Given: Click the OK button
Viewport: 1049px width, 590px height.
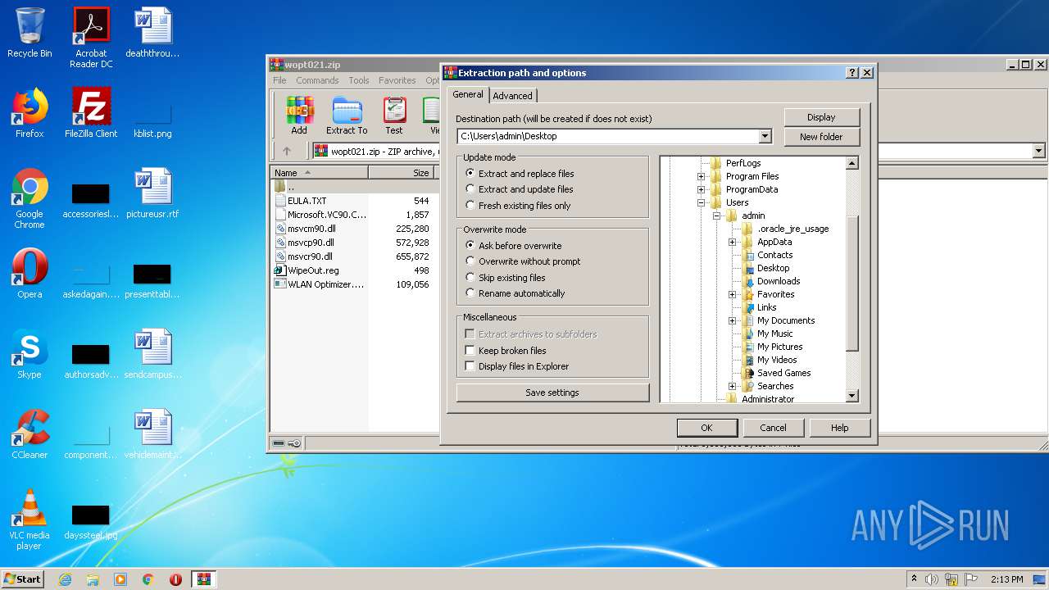Looking at the screenshot, I should (706, 428).
